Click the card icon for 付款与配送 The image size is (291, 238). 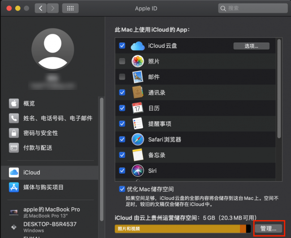click(x=14, y=148)
